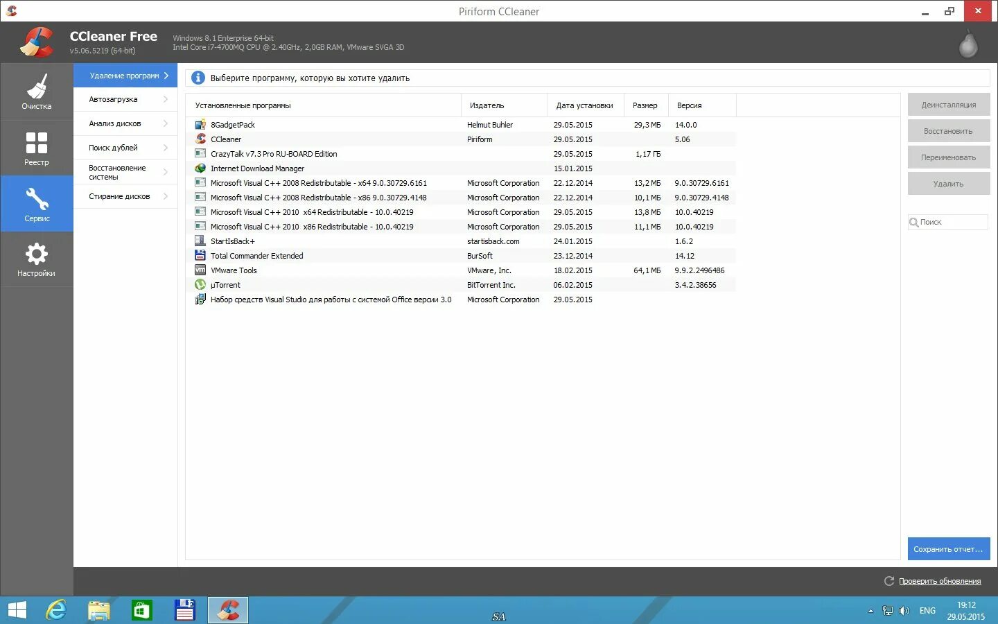Click the startisback.com publisher cell
The image size is (998, 624).
click(493, 241)
